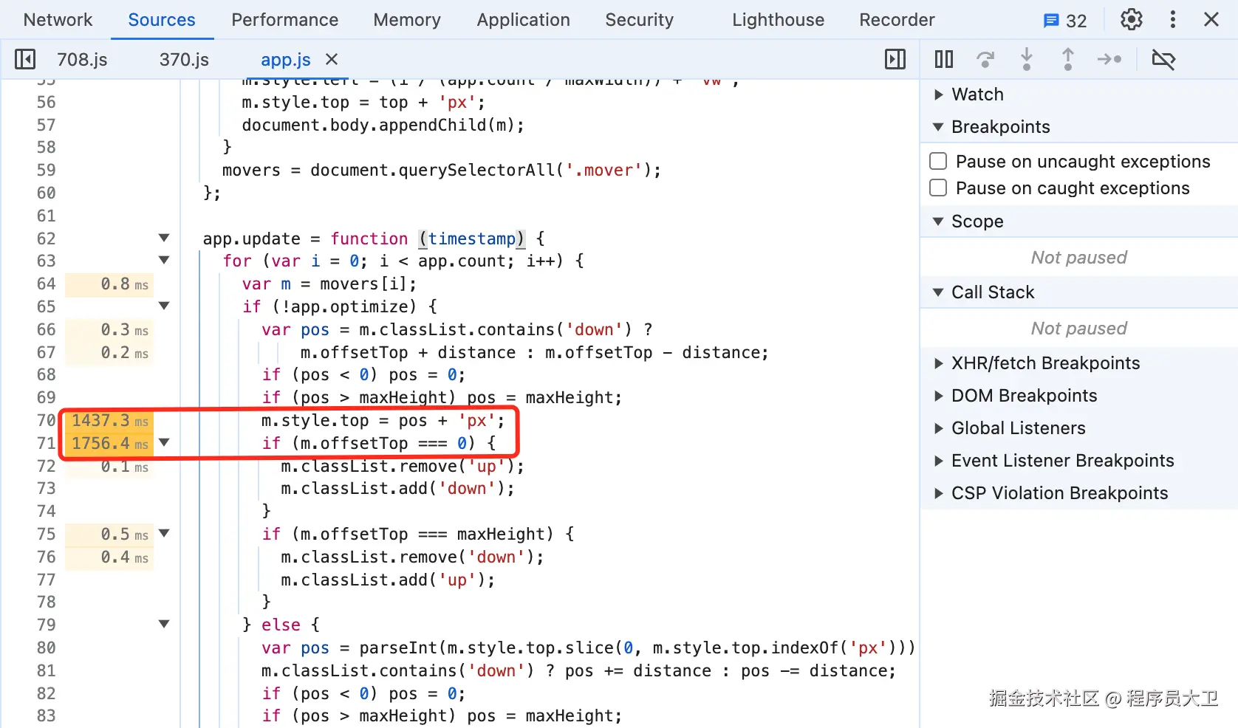Open the 370.js file tab
Image resolution: width=1238 pixels, height=728 pixels.
point(184,60)
